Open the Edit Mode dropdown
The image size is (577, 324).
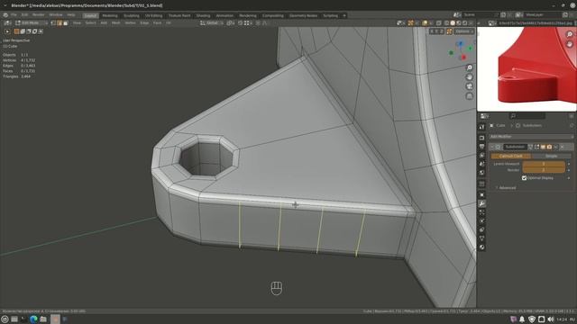(31, 22)
